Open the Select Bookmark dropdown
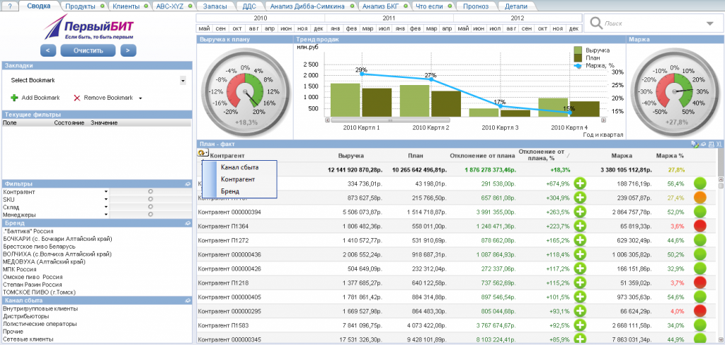Screen dimensions: 725x345 (183, 81)
